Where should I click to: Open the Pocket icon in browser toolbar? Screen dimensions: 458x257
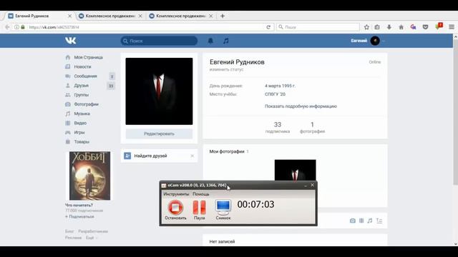point(425,27)
